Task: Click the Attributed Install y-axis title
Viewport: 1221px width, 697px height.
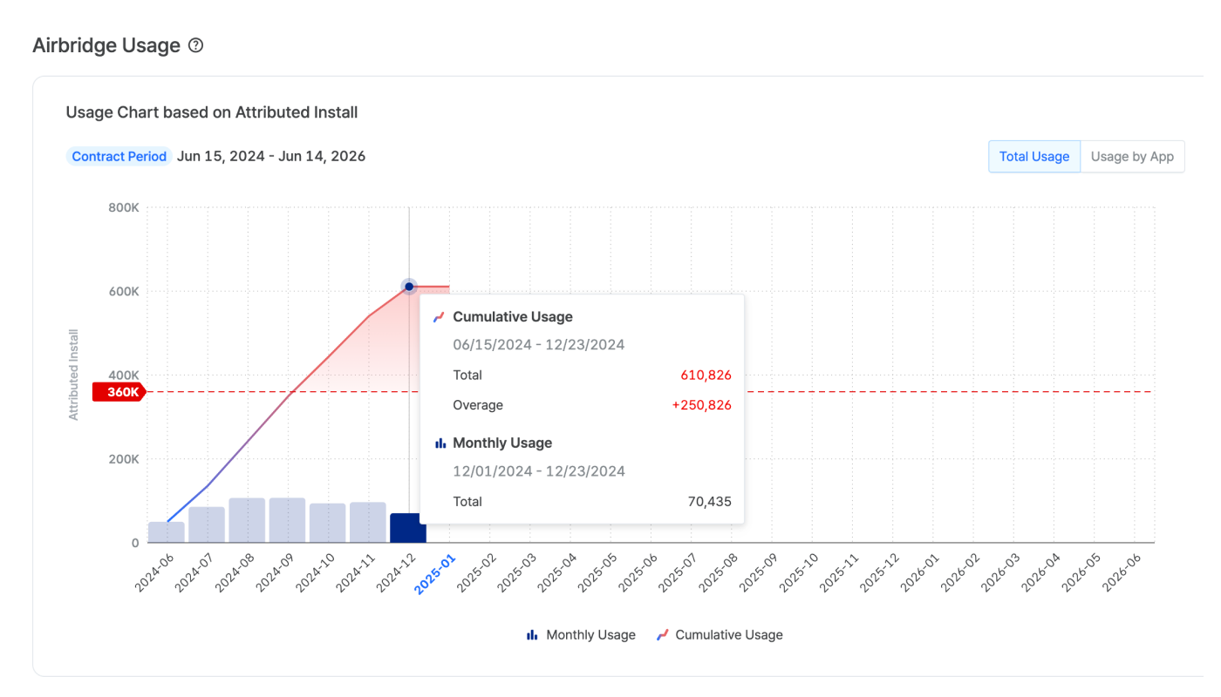Action: (74, 375)
